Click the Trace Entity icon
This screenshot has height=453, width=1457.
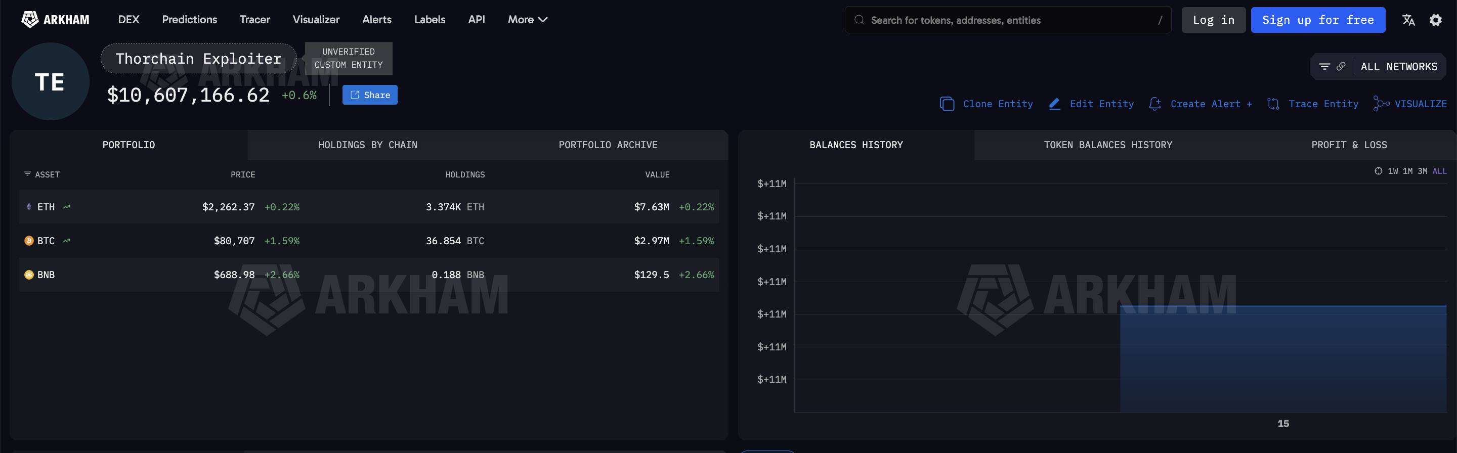click(x=1273, y=104)
